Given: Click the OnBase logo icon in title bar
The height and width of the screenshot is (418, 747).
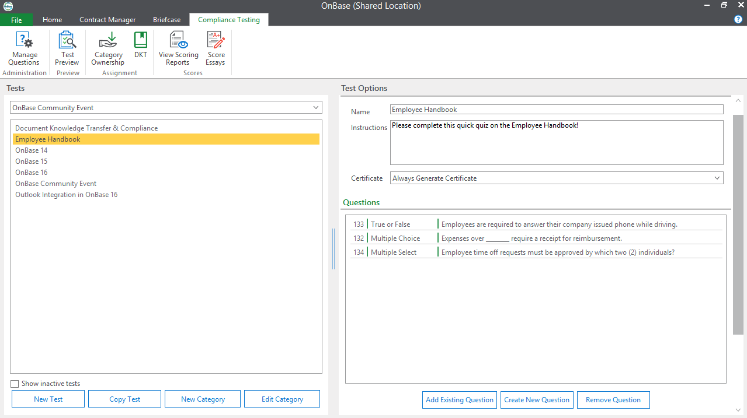Looking at the screenshot, I should 8,6.
